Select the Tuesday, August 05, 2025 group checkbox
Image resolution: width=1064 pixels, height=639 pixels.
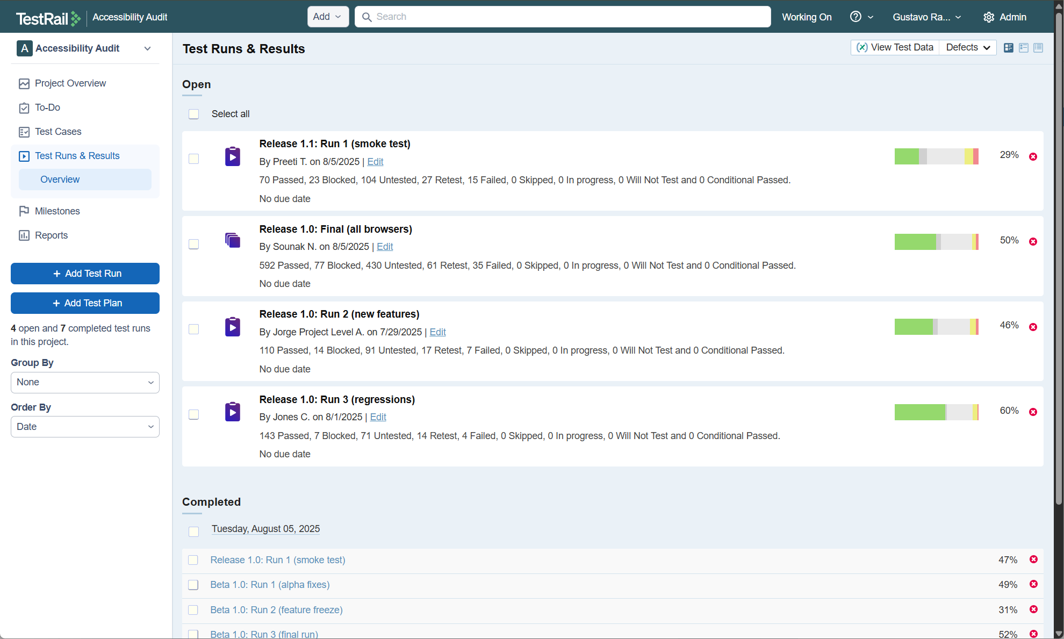click(194, 532)
